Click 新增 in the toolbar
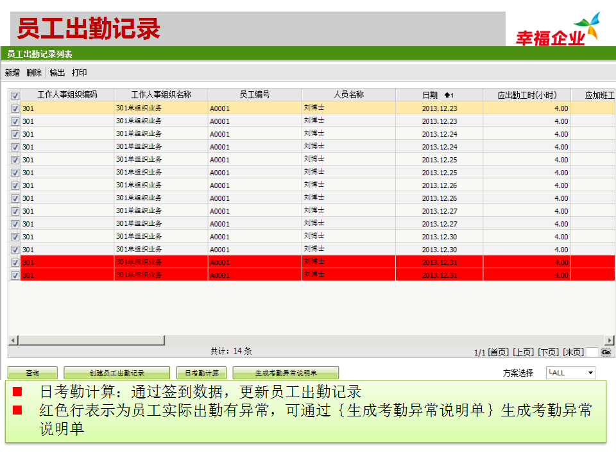This screenshot has height=462, width=616. [12, 73]
